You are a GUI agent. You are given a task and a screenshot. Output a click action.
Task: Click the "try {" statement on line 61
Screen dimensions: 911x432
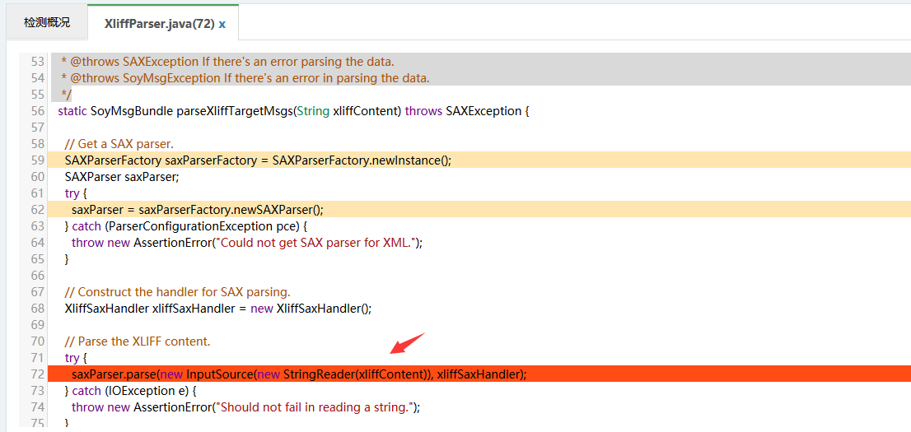click(x=76, y=193)
